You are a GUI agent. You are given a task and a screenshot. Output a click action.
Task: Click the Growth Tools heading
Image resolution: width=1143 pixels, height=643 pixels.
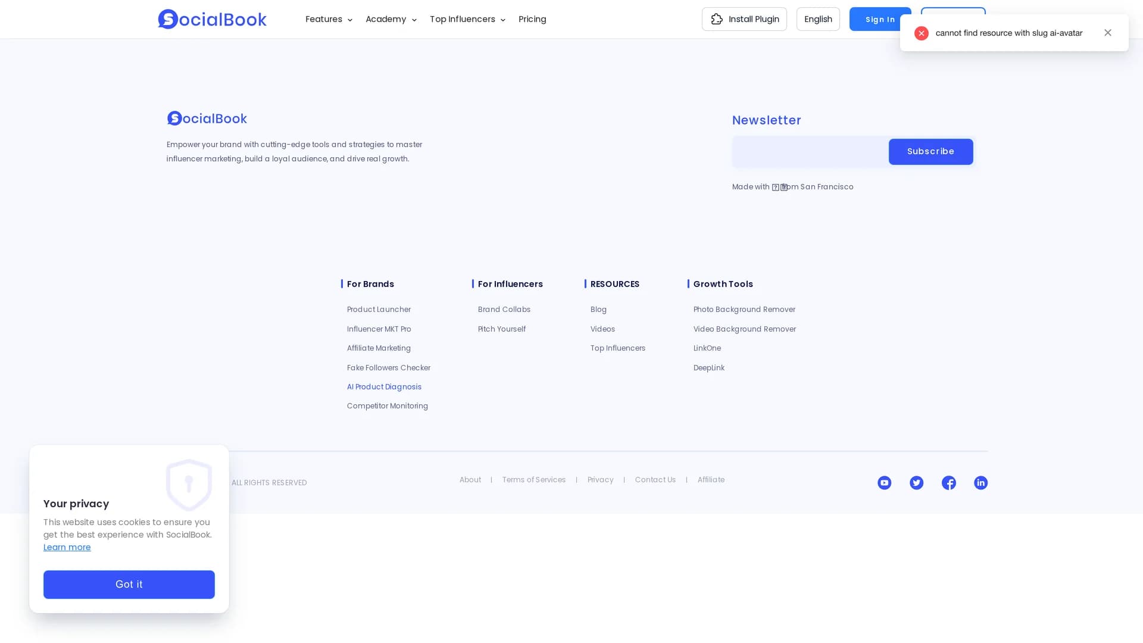[x=723, y=284]
